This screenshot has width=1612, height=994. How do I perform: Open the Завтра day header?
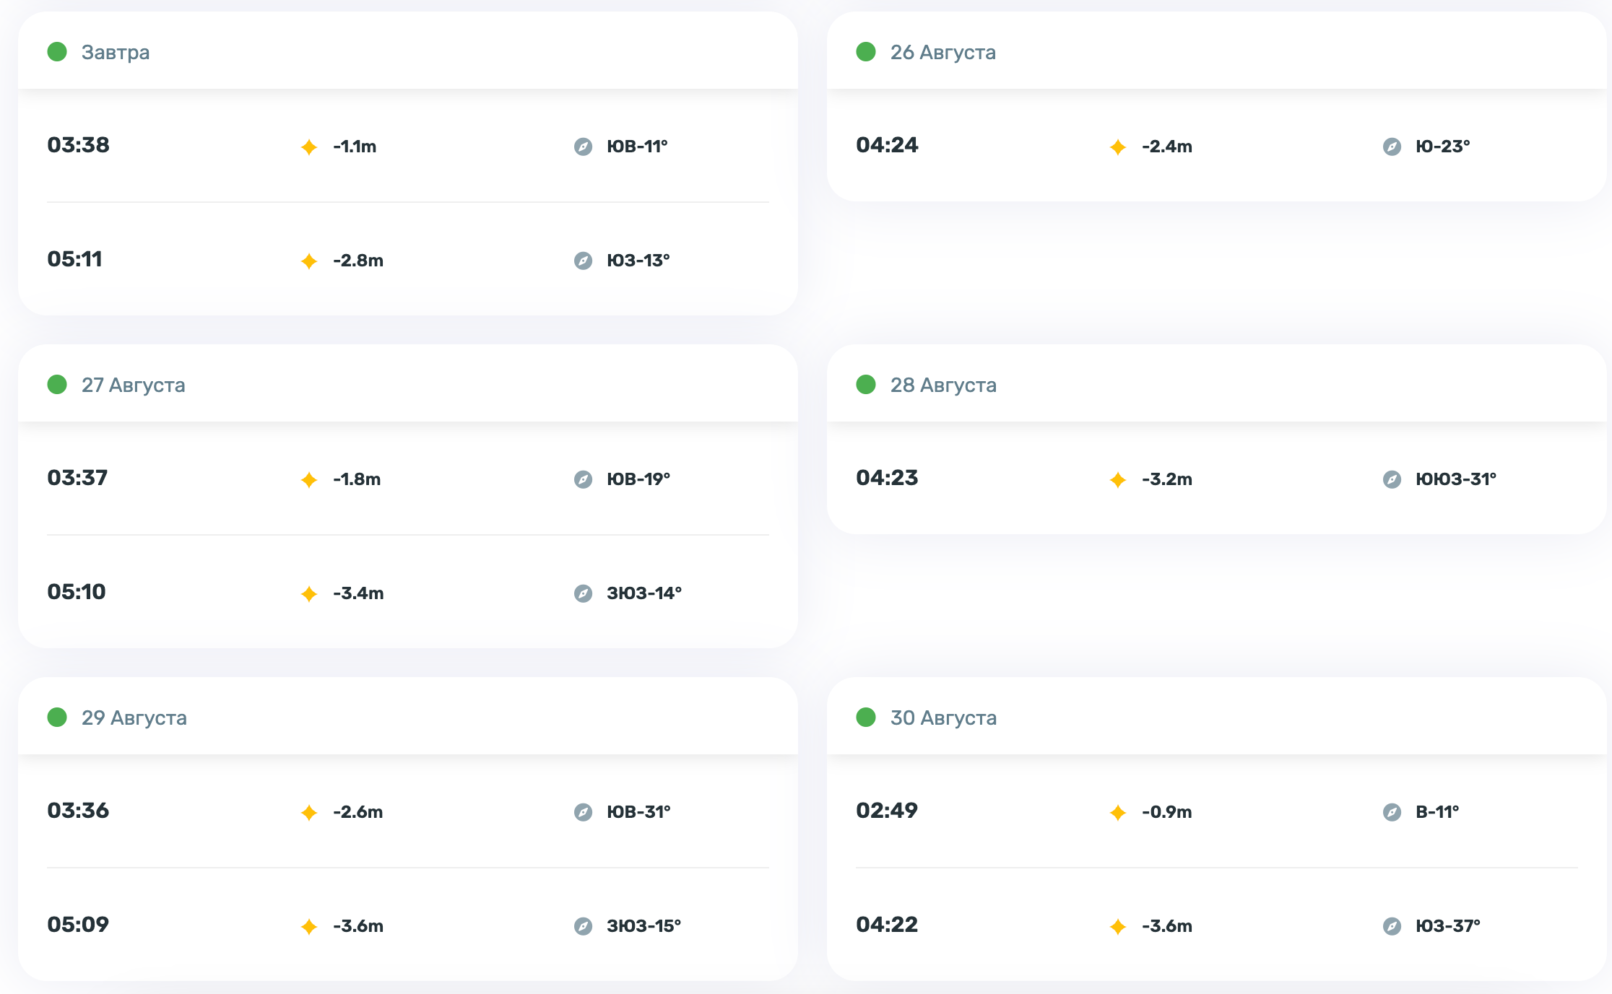pos(116,53)
